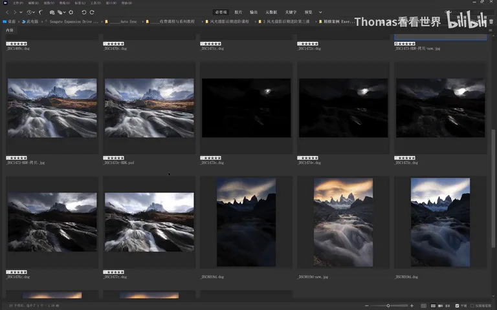Click the scroll-down arrow of content panel

[493, 296]
